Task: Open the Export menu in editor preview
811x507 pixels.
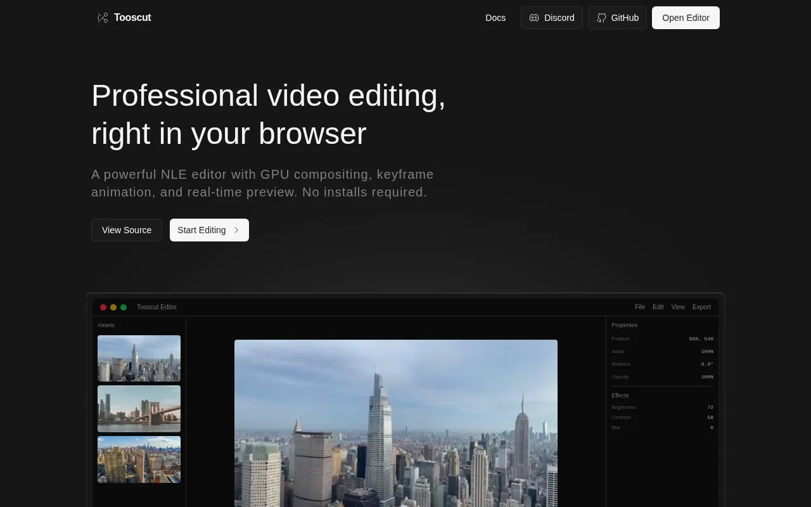Action: (701, 307)
